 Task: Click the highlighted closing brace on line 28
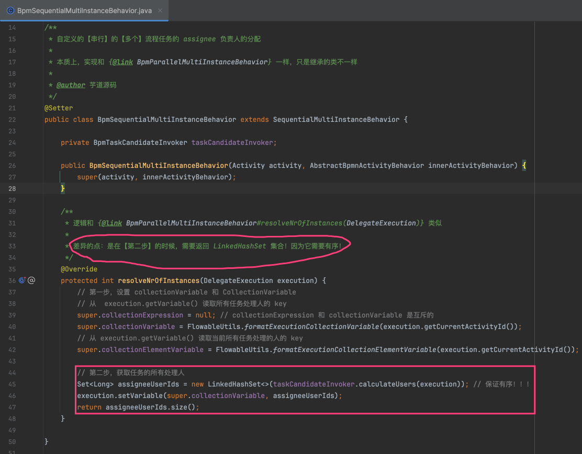(x=62, y=188)
